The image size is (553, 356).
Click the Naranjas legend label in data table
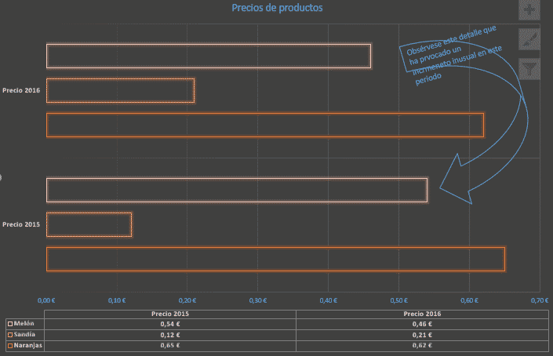28,345
